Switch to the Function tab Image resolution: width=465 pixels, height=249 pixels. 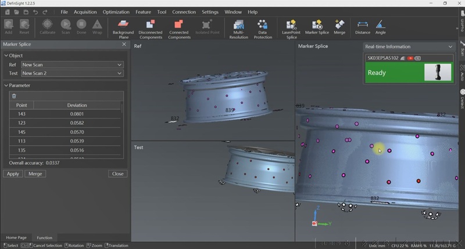[x=44, y=237]
